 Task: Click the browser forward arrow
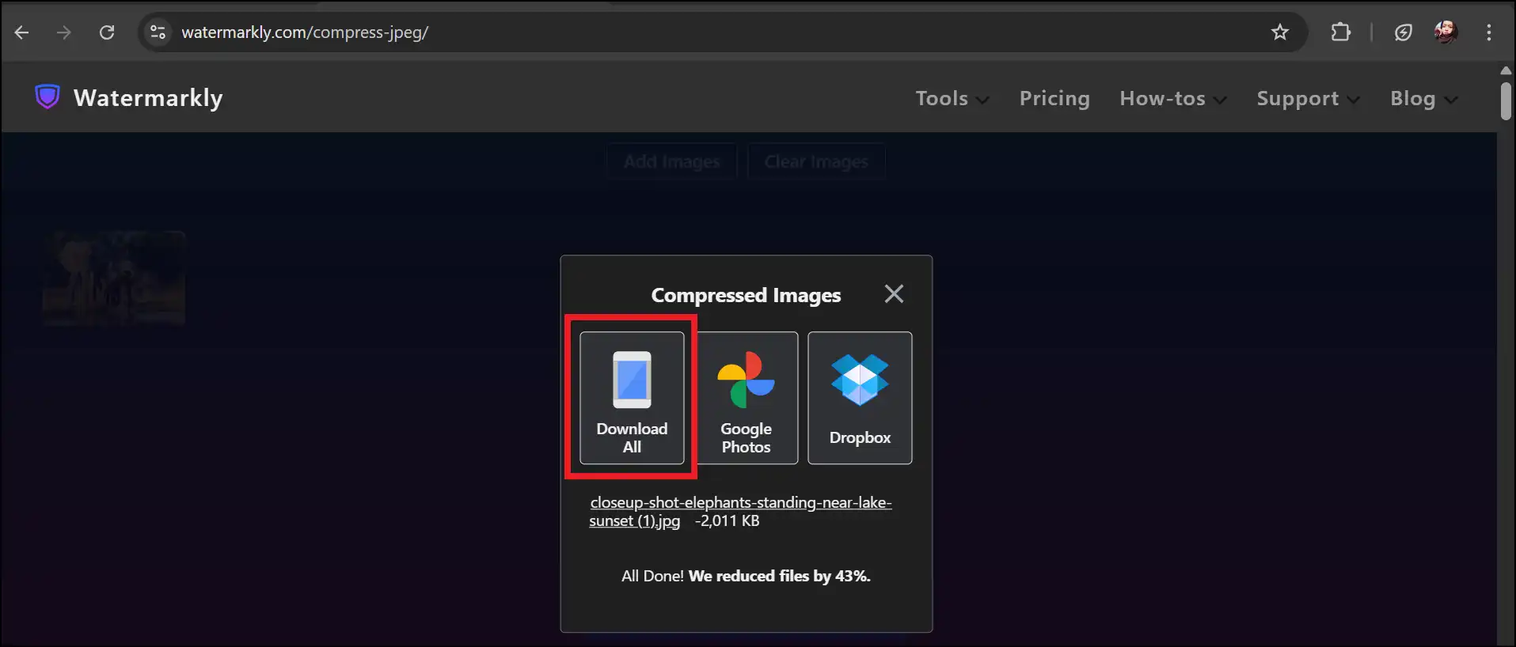click(64, 32)
